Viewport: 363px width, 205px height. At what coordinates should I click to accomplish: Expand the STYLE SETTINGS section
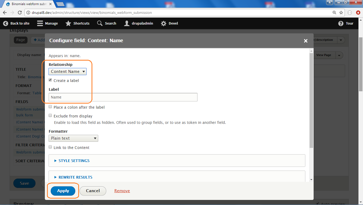(x=74, y=160)
